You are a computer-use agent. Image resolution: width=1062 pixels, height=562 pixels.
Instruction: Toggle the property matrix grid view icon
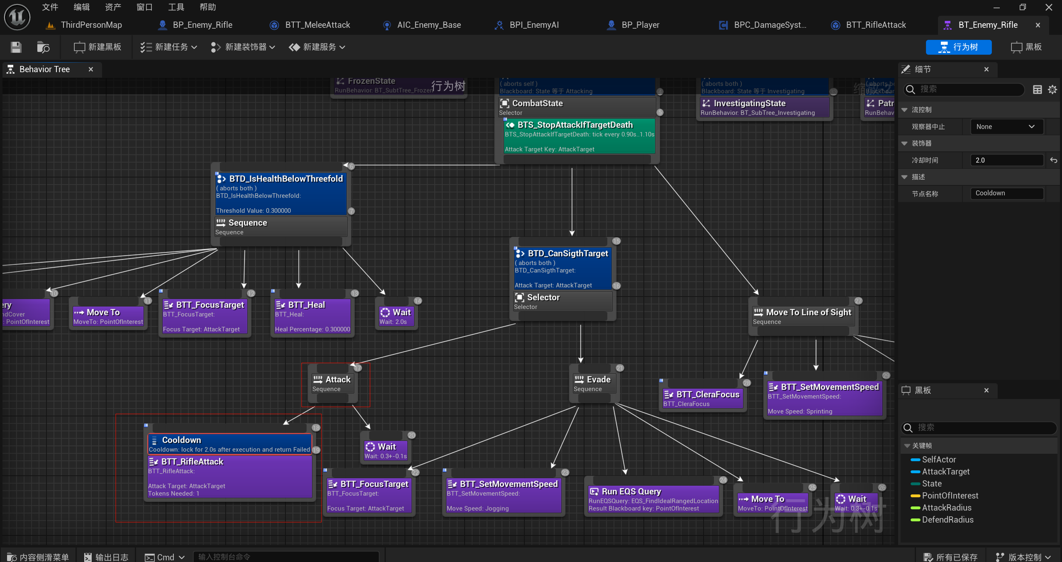[1037, 90]
